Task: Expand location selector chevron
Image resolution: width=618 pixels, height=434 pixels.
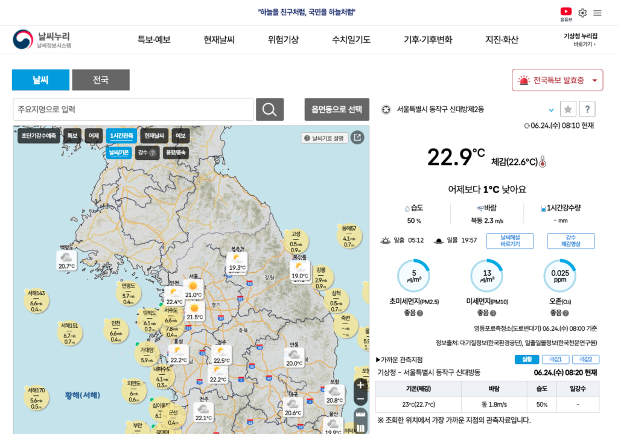Action: tap(552, 110)
